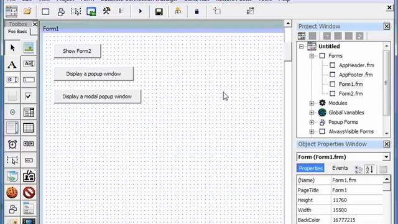
Task: Click the BackColor value 16777215
Action: click(357, 220)
